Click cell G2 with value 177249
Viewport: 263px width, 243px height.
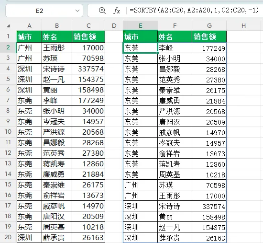coord(209,48)
